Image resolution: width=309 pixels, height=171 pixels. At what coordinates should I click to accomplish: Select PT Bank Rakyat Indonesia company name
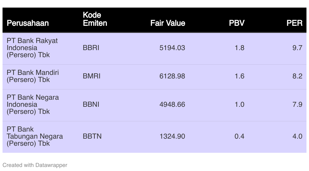coord(32,48)
